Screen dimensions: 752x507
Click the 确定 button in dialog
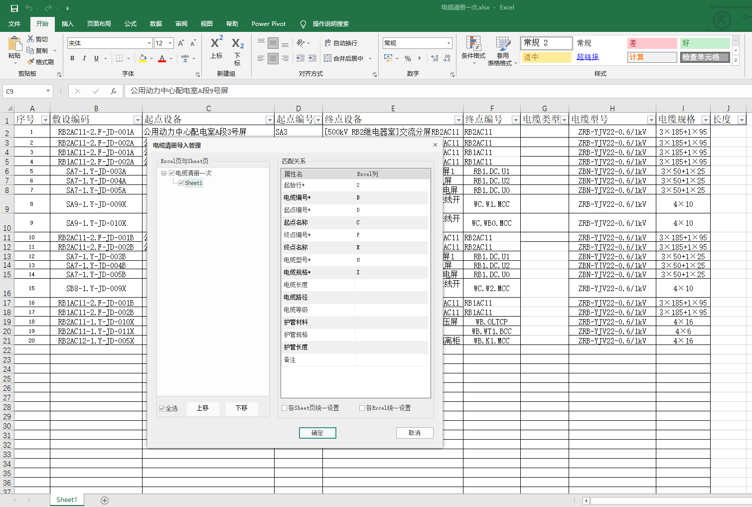pyautogui.click(x=317, y=433)
